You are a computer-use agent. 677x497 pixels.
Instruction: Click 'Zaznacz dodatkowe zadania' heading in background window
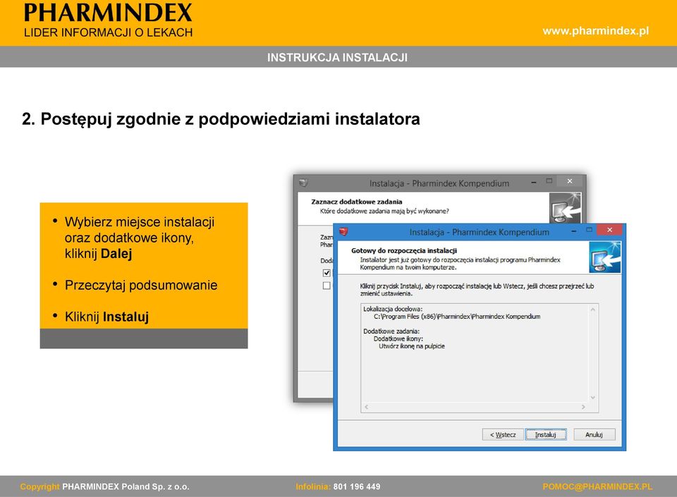pyautogui.click(x=357, y=202)
